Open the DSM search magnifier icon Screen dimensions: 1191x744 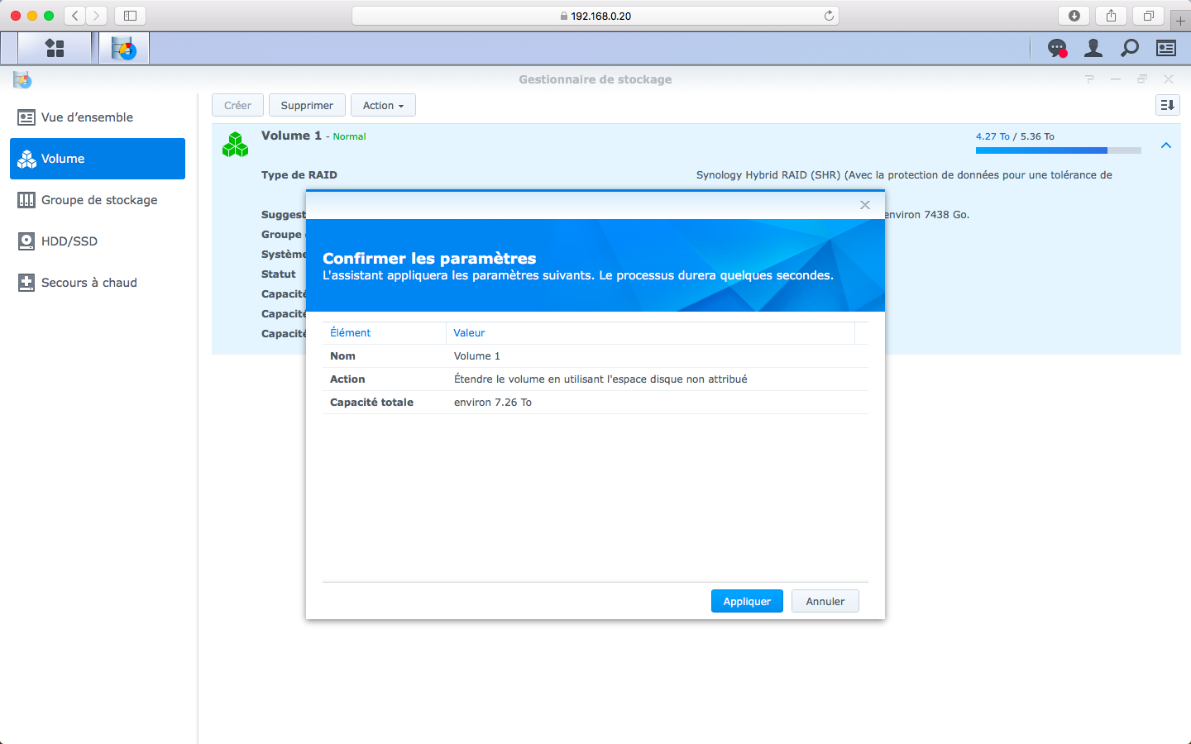tap(1130, 49)
